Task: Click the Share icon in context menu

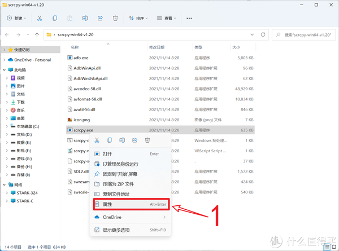Action: click(x=134, y=140)
